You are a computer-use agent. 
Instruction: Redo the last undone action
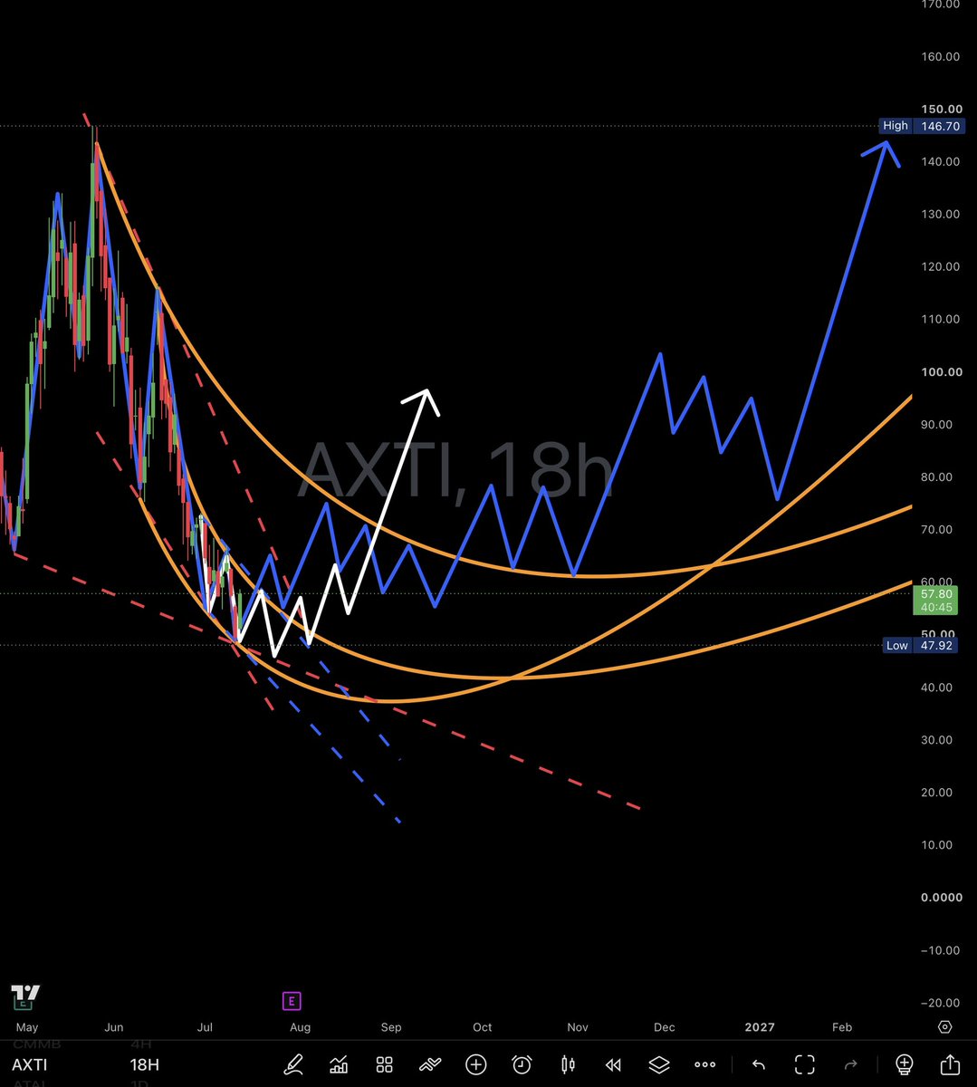click(850, 1064)
